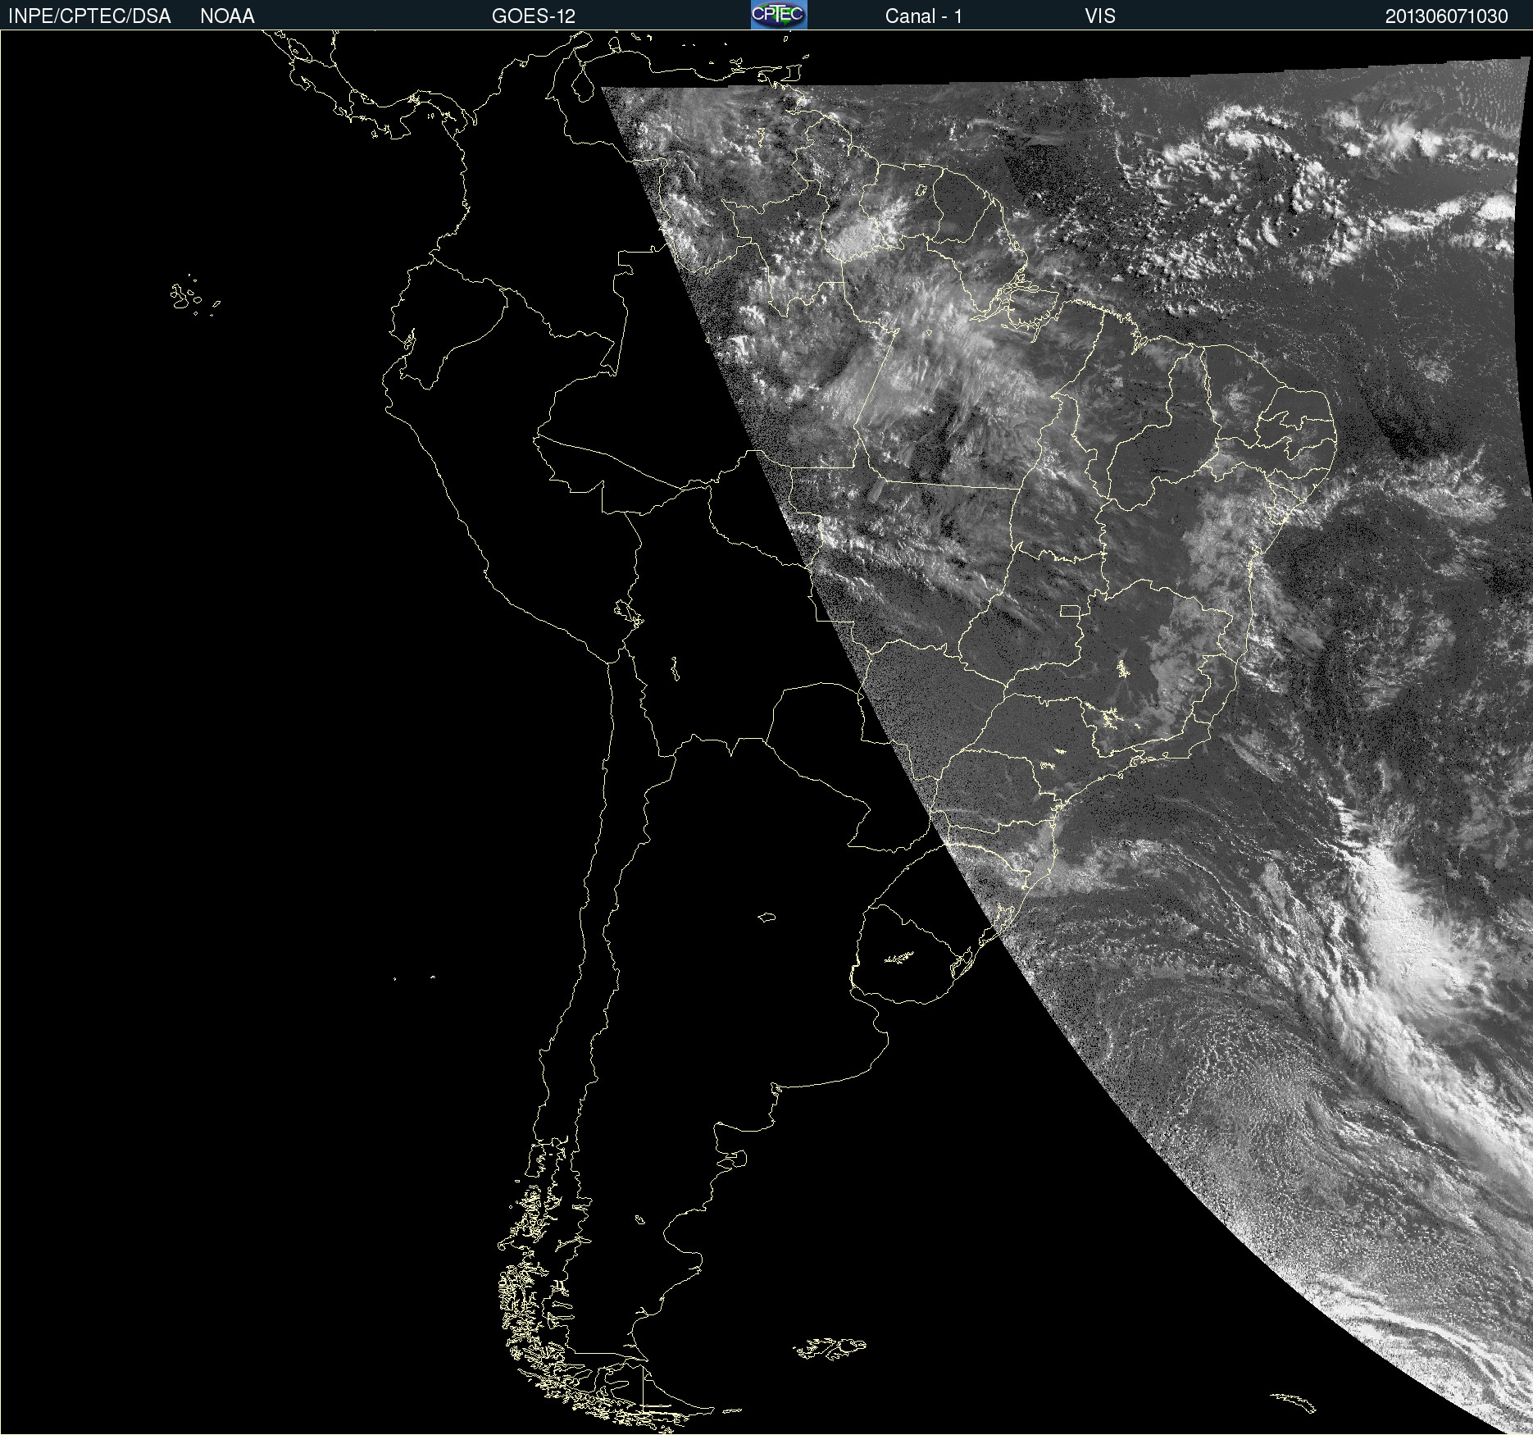Click the CPTEC logo in header
The image size is (1533, 1435).
(779, 15)
